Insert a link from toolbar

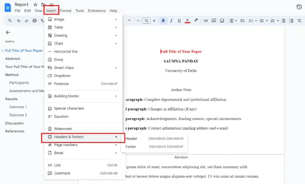pos(206,21)
